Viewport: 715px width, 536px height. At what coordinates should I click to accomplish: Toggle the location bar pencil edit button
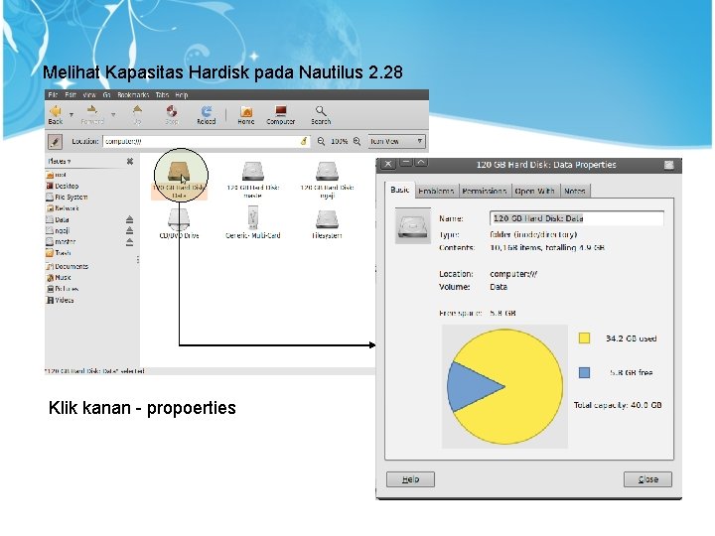point(56,142)
